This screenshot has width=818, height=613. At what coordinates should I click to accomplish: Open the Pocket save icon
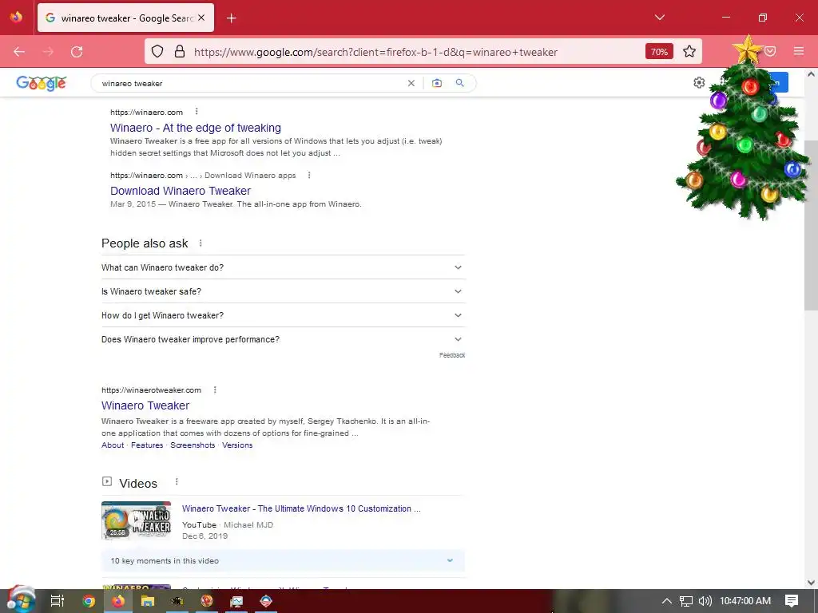point(770,52)
